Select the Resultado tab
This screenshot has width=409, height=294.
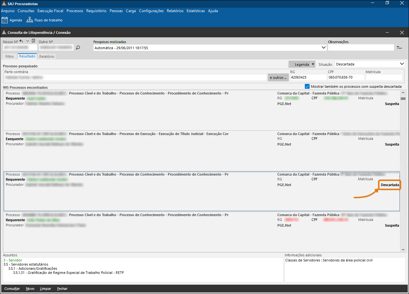(27, 56)
